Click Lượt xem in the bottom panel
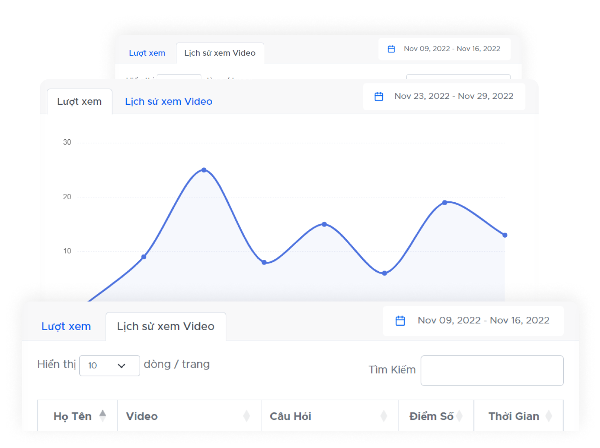Image resolution: width=600 pixels, height=448 pixels. [x=66, y=326]
